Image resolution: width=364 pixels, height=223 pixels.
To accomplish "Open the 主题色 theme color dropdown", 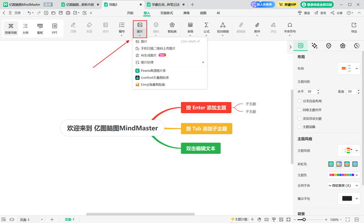I will pos(344,175).
